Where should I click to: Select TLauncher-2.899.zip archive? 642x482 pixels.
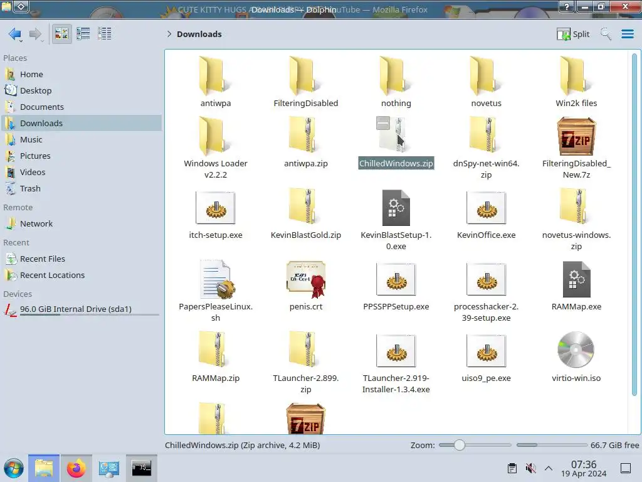coord(305,362)
